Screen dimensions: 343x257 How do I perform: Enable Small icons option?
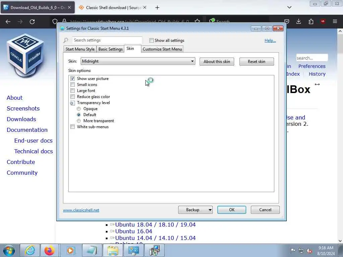coord(72,85)
